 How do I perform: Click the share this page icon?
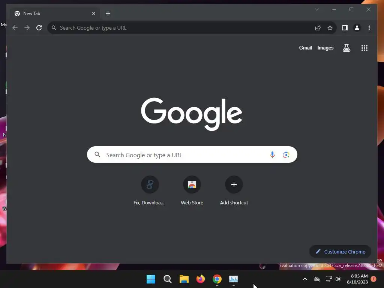pyautogui.click(x=318, y=28)
